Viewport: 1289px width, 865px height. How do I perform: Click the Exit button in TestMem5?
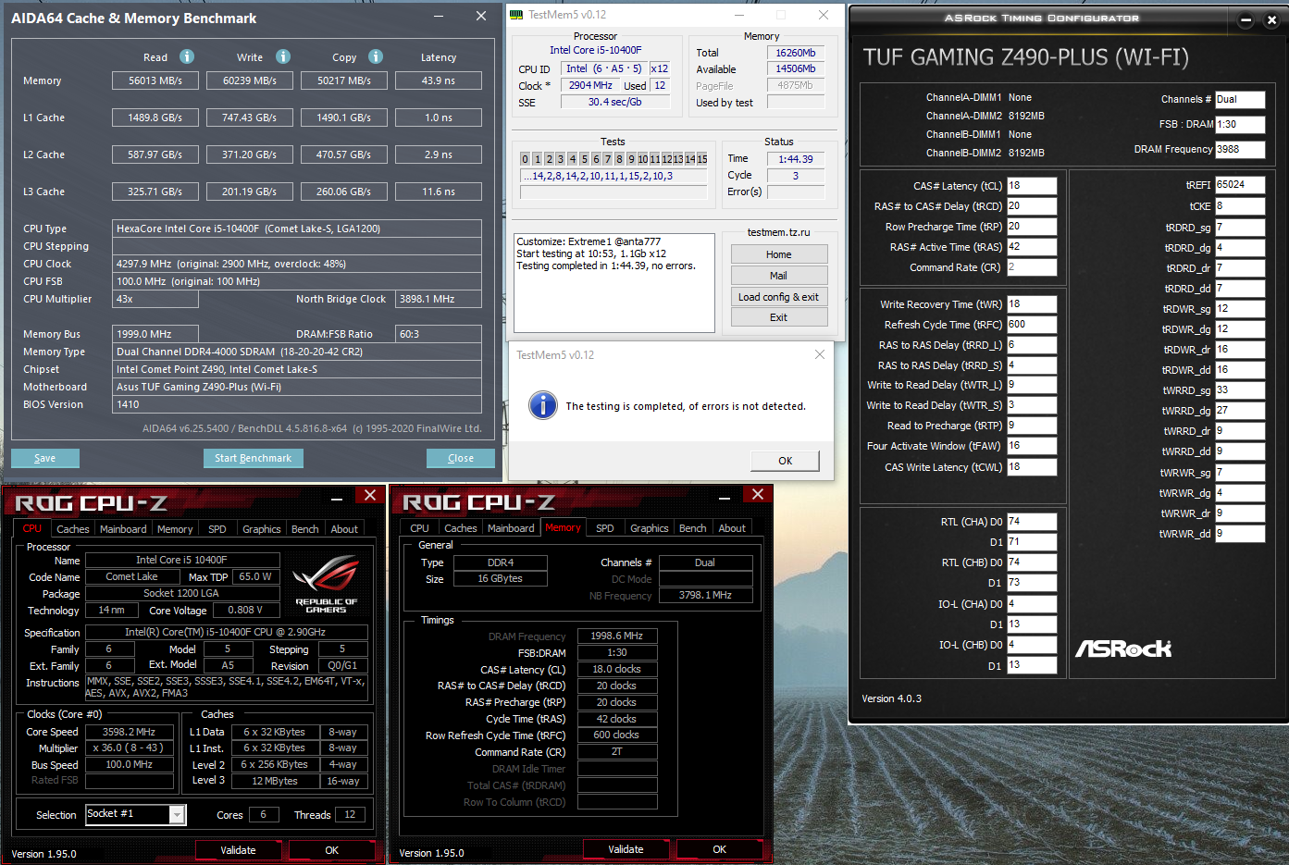coord(778,317)
